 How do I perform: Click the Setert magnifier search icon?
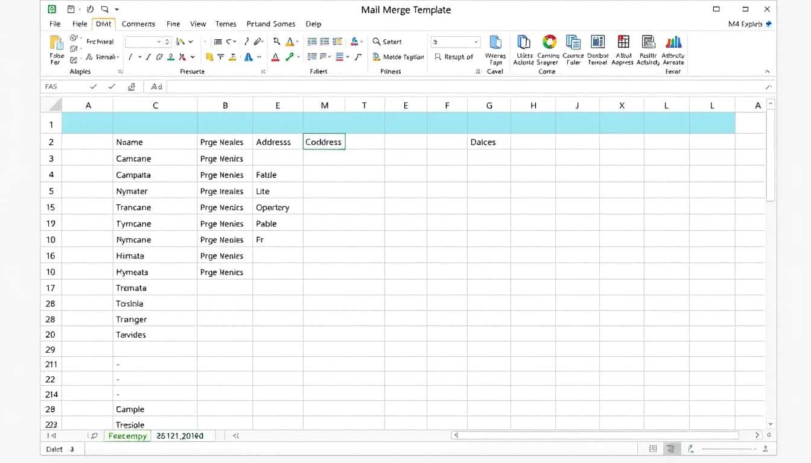pos(377,42)
